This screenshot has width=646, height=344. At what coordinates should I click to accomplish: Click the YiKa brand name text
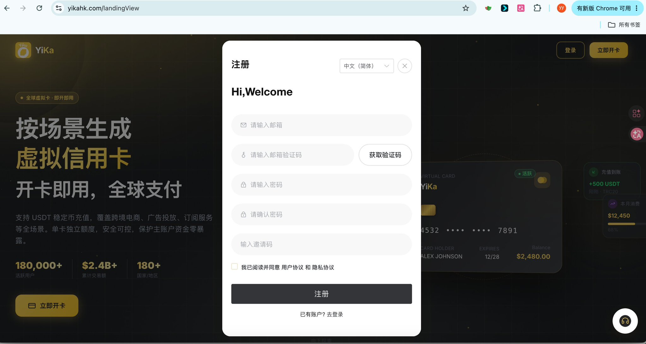44,50
